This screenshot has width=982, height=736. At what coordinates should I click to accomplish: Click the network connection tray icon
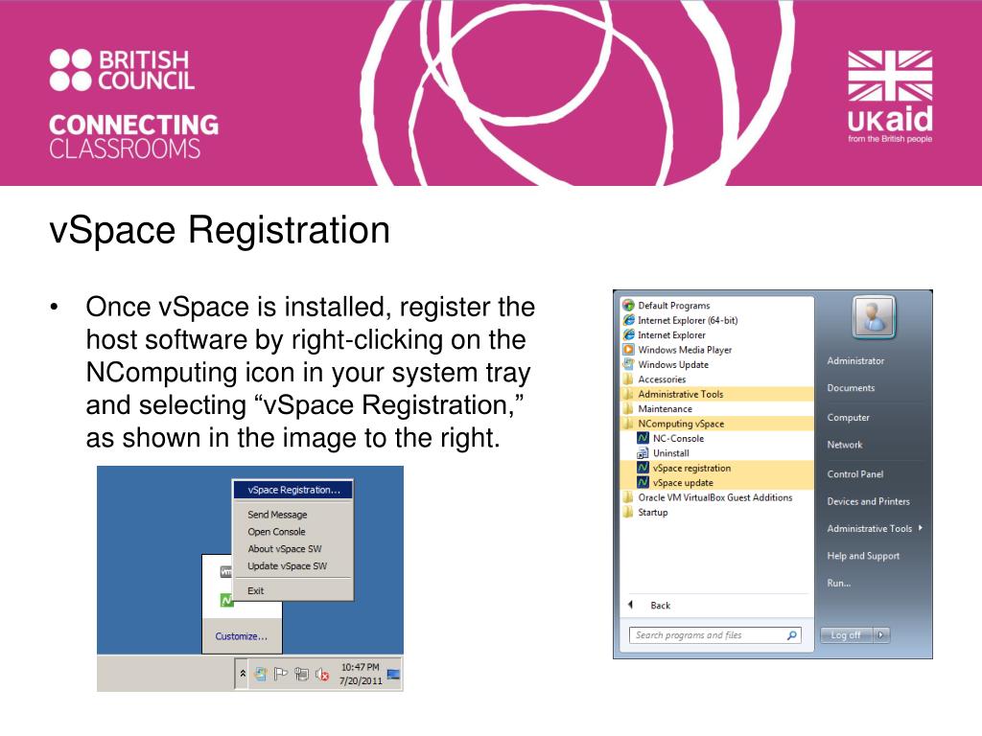pyautogui.click(x=301, y=674)
